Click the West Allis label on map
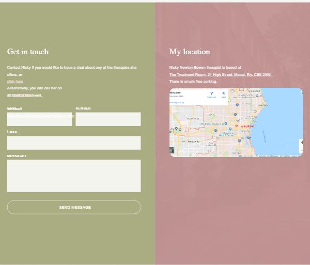Image resolution: width=310 pixels, height=265 pixels. point(193,141)
